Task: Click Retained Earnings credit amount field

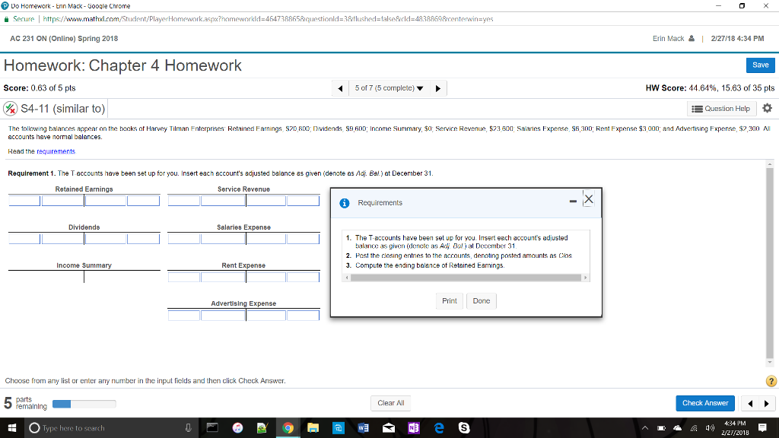Action: click(x=144, y=201)
